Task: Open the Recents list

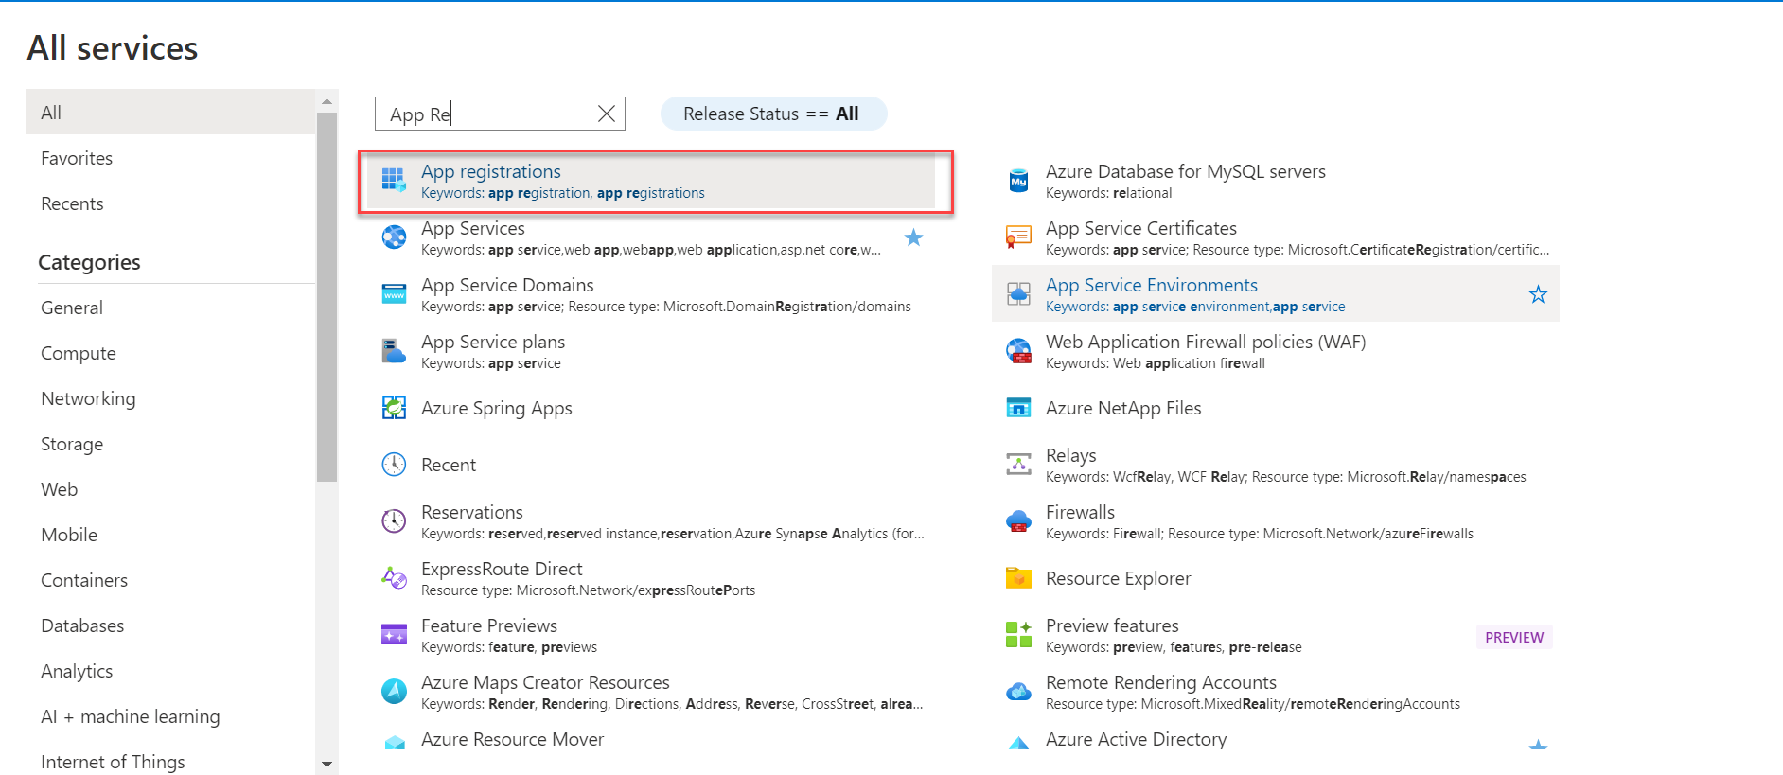Action: (72, 203)
